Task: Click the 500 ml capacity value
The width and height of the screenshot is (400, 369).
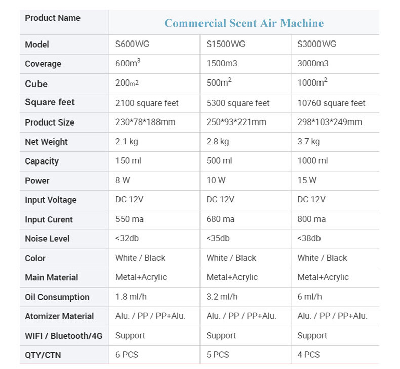Action: [x=219, y=161]
